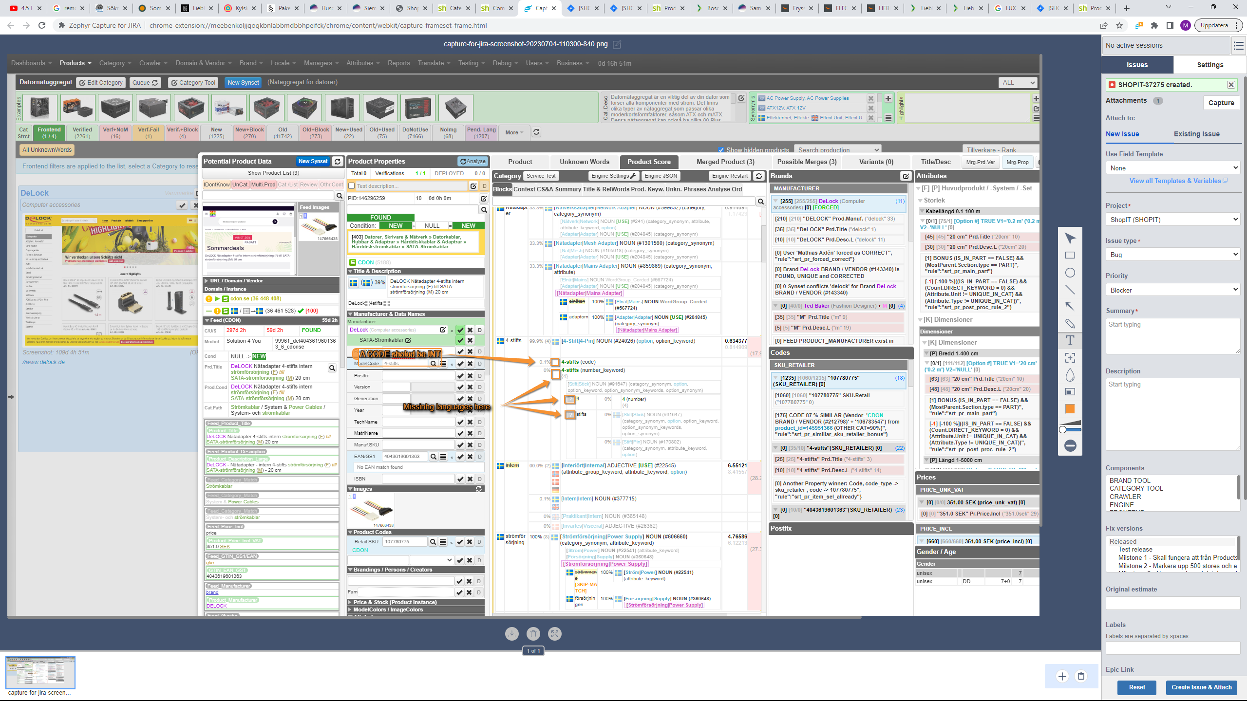Image resolution: width=1247 pixels, height=701 pixels.
Task: Rename the capture file with pencil icon
Action: [x=617, y=44]
